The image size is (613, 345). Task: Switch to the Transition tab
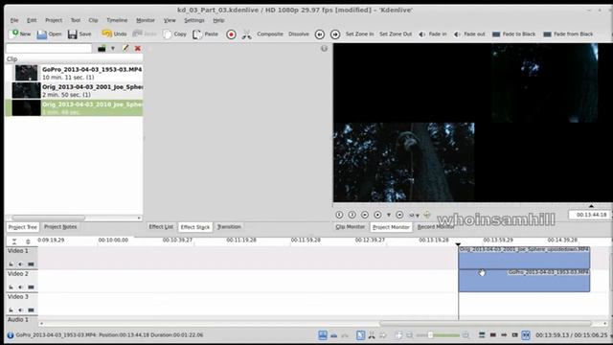[229, 227]
